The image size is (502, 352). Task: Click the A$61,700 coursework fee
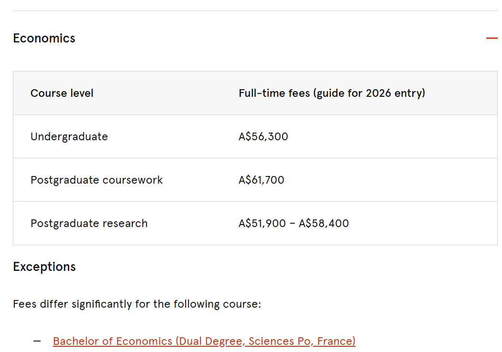click(261, 180)
